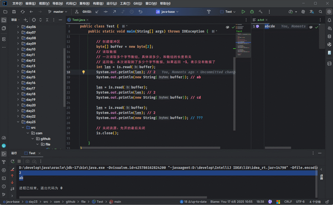Run the Test configuration with play button
The width and height of the screenshot is (333, 205).
[x=243, y=12]
